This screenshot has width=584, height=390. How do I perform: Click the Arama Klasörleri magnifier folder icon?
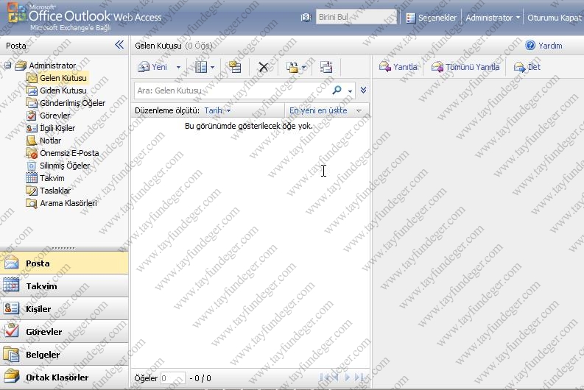pyautogui.click(x=32, y=203)
